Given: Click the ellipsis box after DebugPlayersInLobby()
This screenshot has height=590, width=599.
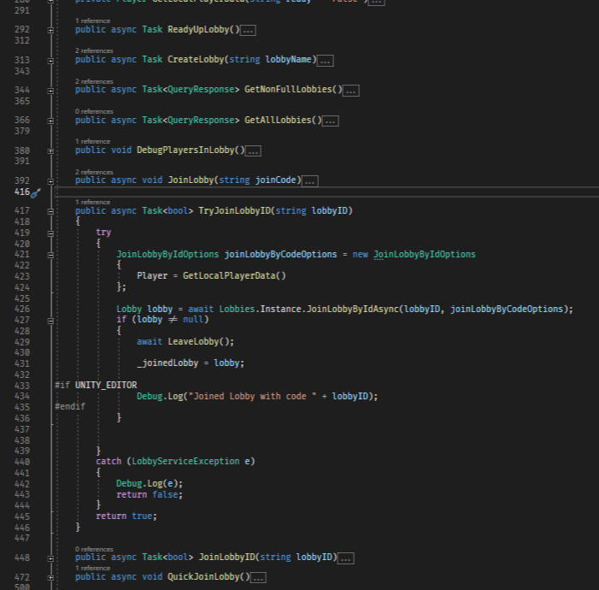Looking at the screenshot, I should click(253, 150).
